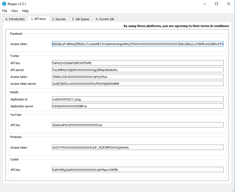235x192 pixels.
Task: Click the Pinterest Access token field
Action: (x=137, y=147)
